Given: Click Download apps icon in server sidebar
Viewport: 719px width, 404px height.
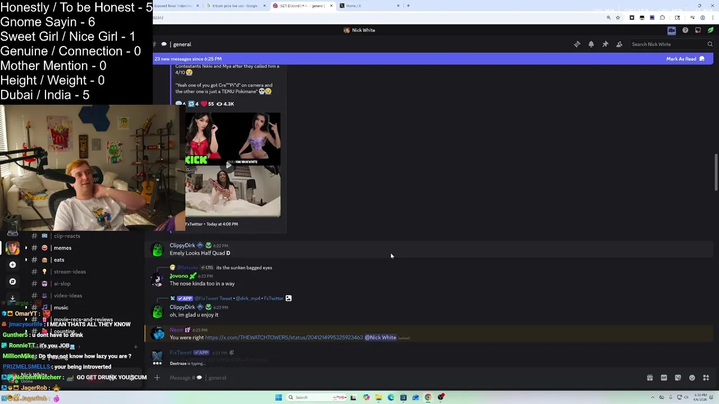Looking at the screenshot, I should [12, 298].
